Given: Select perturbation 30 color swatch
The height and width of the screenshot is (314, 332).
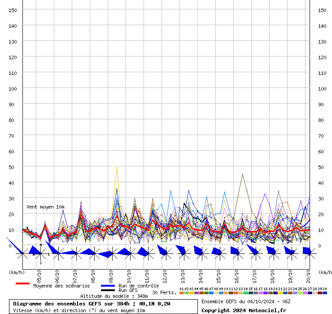Looking at the screenshot, I should click(325, 293).
